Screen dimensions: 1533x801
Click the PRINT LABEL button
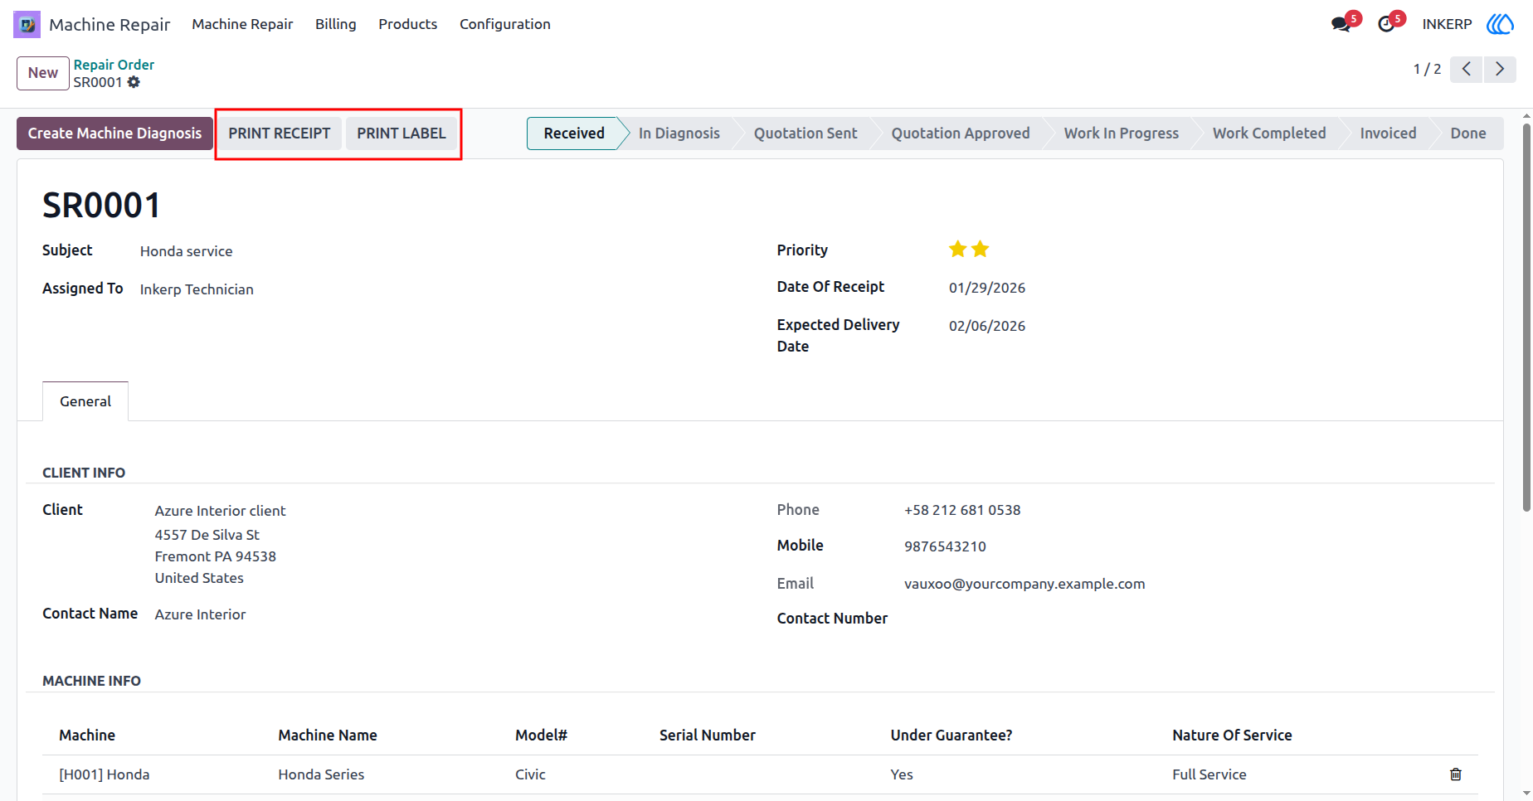(401, 133)
